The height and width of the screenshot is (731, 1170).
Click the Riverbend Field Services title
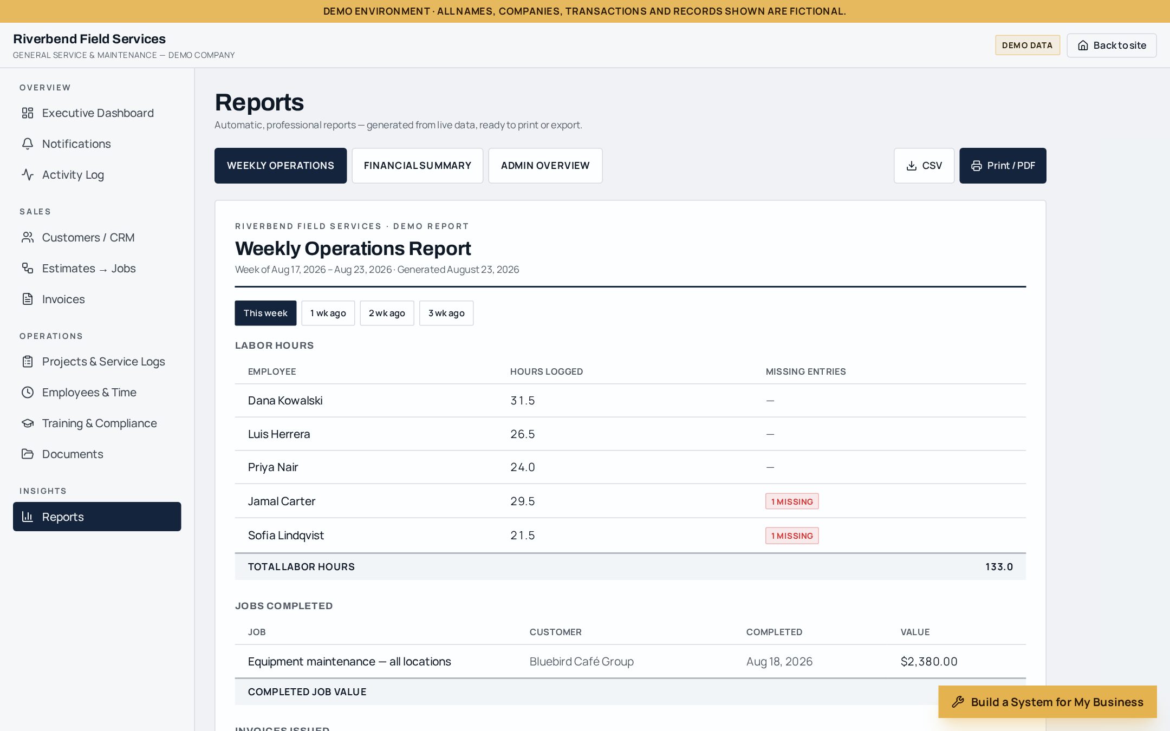89,39
